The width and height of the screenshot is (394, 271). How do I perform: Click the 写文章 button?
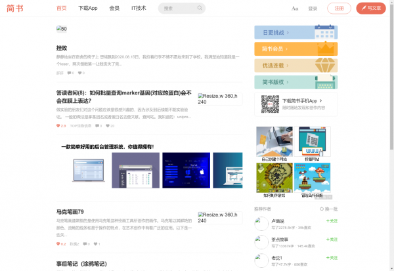pyautogui.click(x=371, y=9)
